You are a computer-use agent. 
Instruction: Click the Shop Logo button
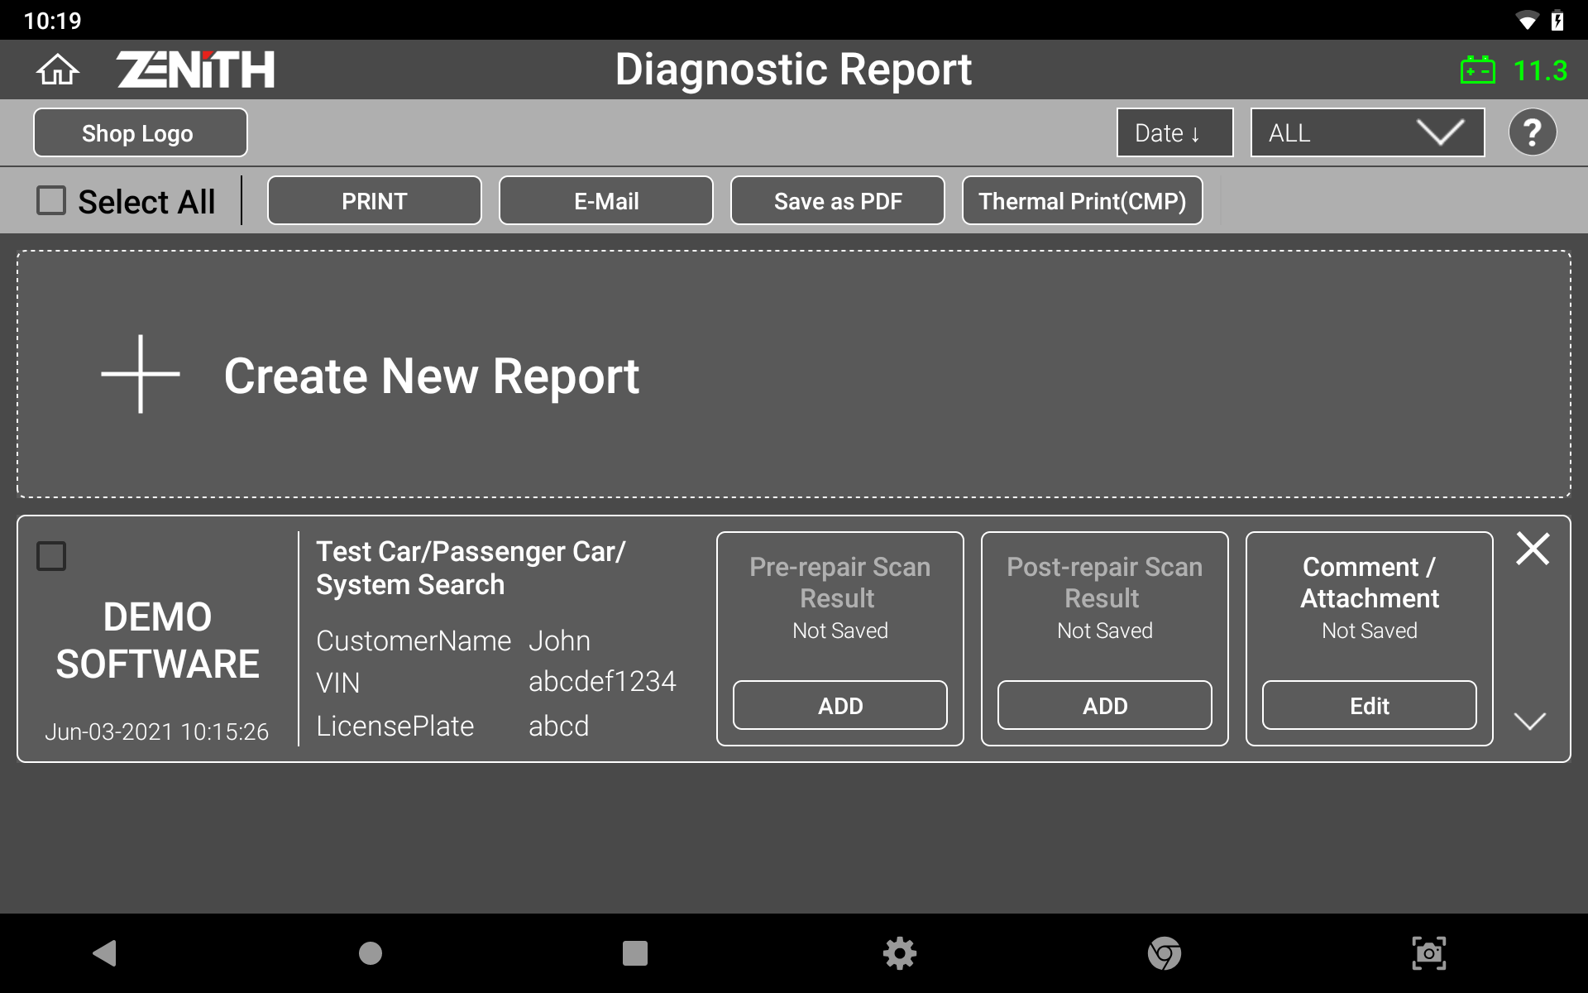click(140, 132)
